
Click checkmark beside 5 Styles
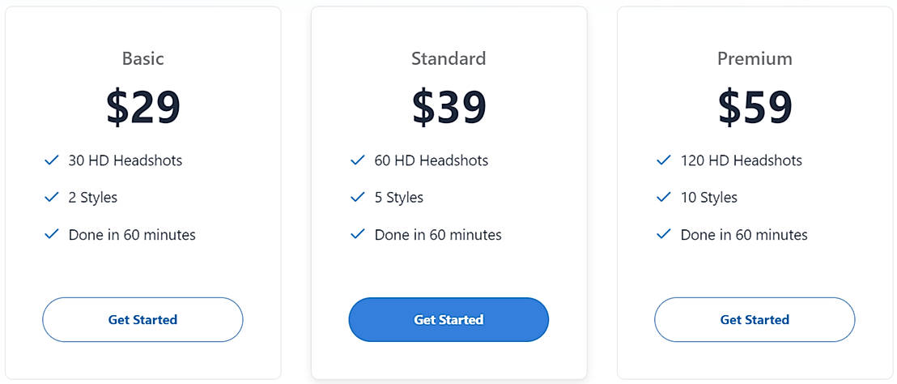pos(358,197)
